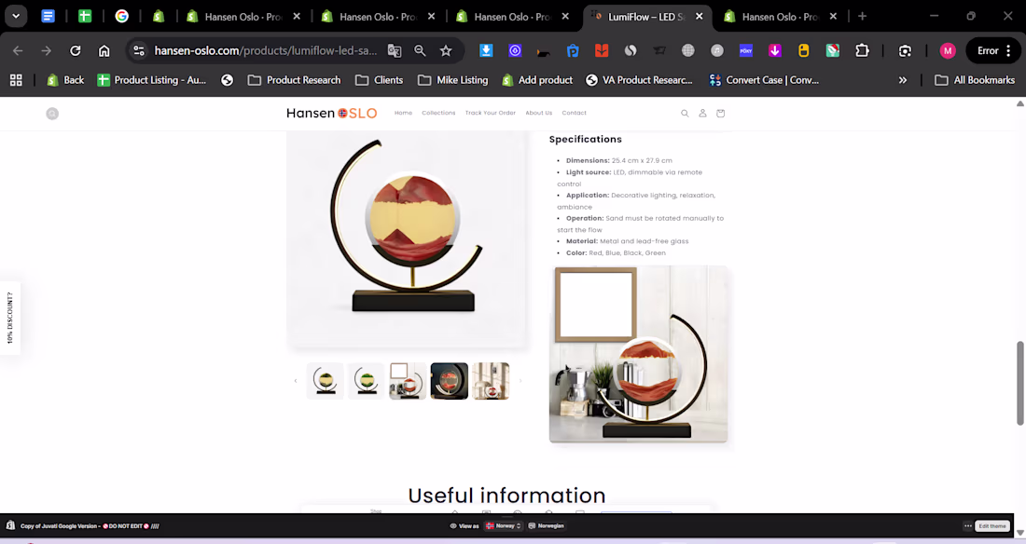Open the apps grid in bookmarks bar
1026x544 pixels.
[16, 80]
